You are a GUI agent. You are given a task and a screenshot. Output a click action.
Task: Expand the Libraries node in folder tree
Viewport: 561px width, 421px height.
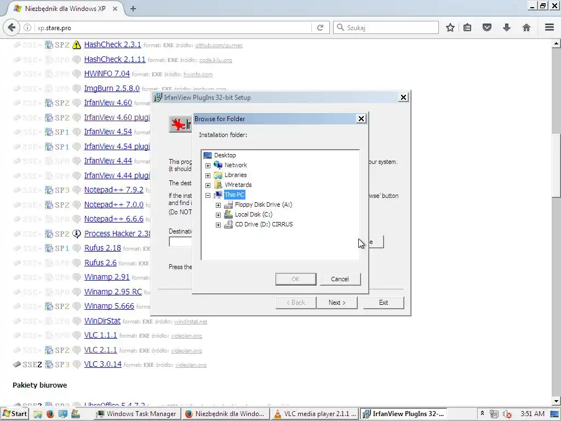click(x=208, y=175)
